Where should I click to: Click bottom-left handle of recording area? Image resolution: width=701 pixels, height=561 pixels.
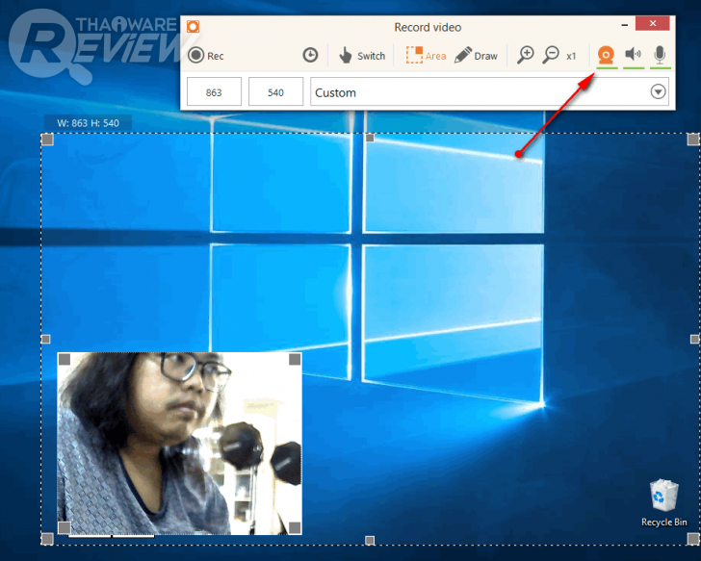(x=47, y=539)
